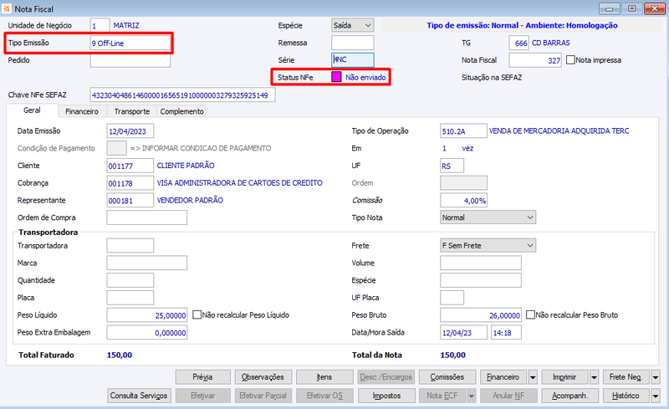Click the Data Emissão date field
The height and width of the screenshot is (409, 669).
130,131
